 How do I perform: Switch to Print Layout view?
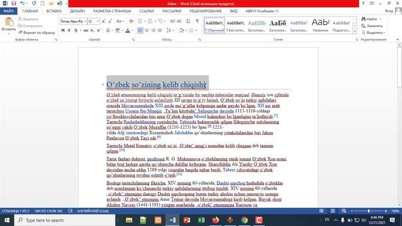(x=332, y=211)
